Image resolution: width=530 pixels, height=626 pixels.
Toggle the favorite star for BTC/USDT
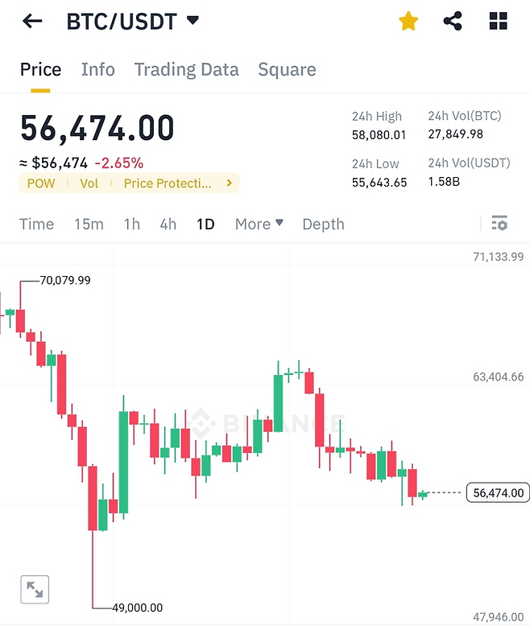coord(408,22)
